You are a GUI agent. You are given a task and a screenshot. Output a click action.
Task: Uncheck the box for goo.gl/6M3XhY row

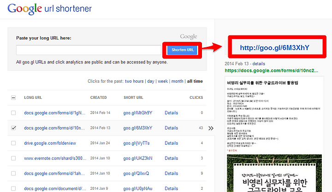pos(13,128)
